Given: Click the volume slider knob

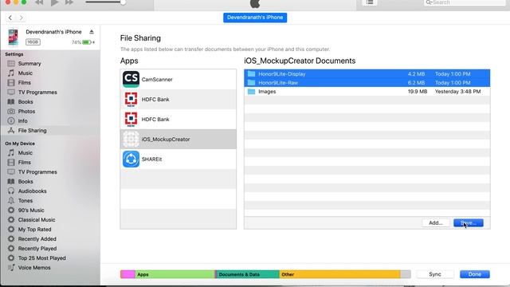Looking at the screenshot, I should (x=123, y=2).
